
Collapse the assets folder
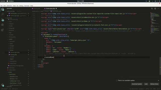pyautogui.click(x=10, y=72)
